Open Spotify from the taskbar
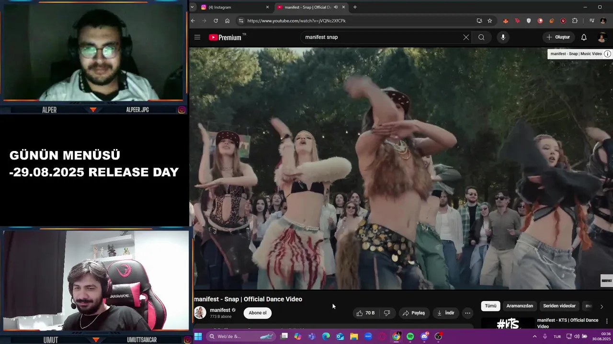The image size is (613, 344). (410, 336)
